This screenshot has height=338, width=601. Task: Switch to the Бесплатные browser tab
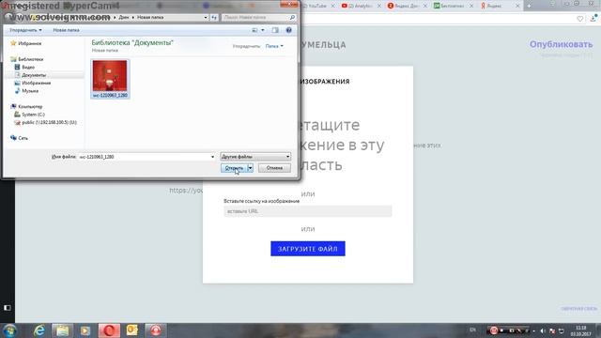(x=453, y=6)
